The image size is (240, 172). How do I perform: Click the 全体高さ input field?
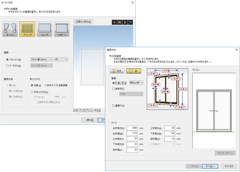132,128
